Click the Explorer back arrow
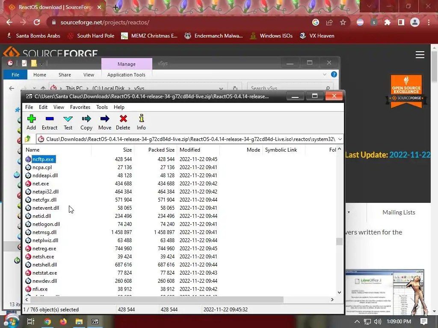438x328 pixels. pyautogui.click(x=12, y=88)
